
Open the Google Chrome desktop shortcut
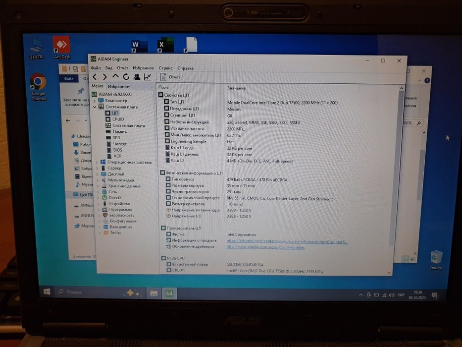(39, 87)
